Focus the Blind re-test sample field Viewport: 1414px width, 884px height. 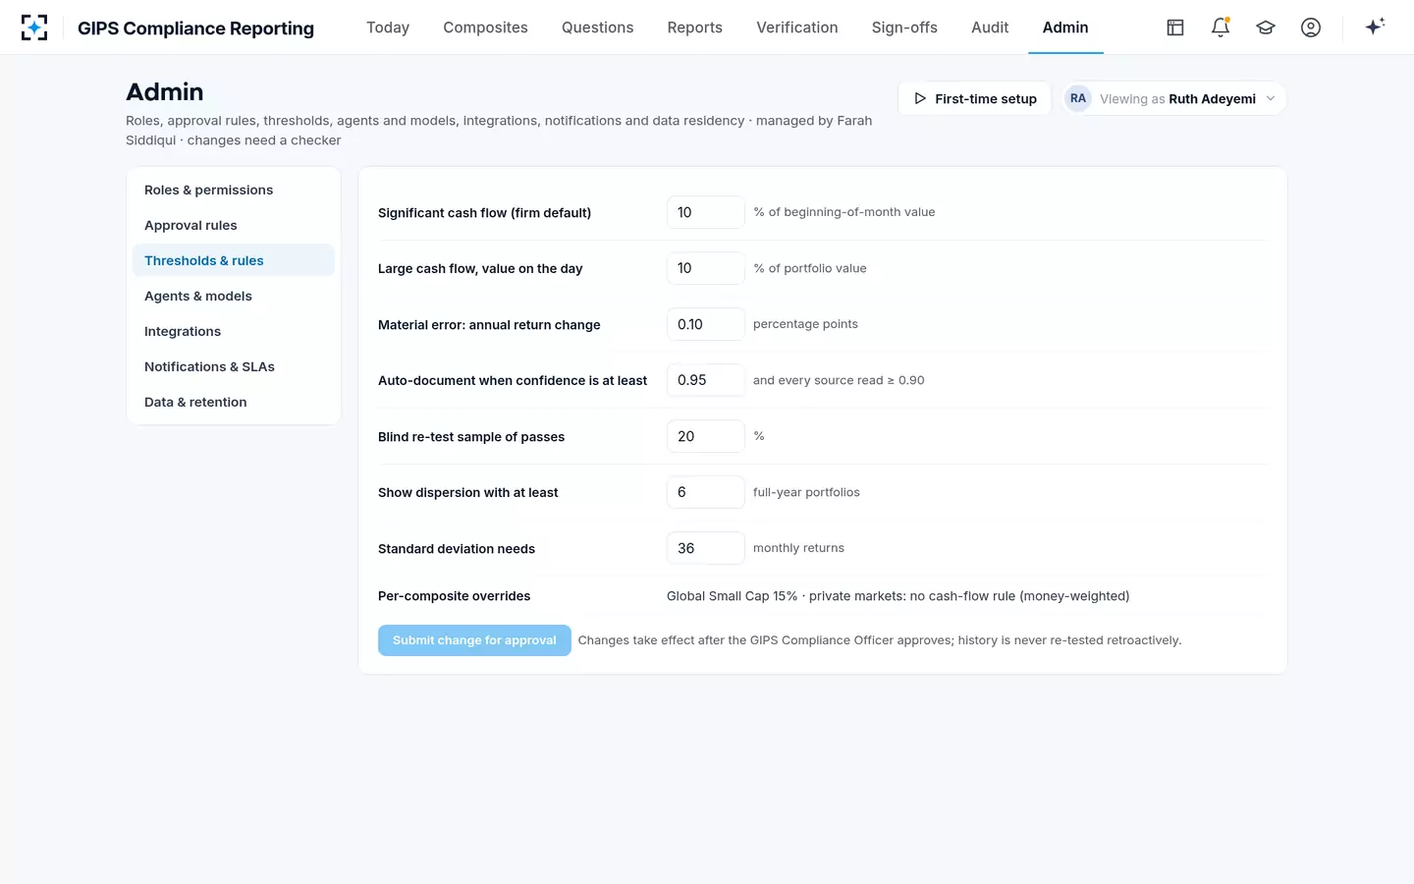click(706, 436)
